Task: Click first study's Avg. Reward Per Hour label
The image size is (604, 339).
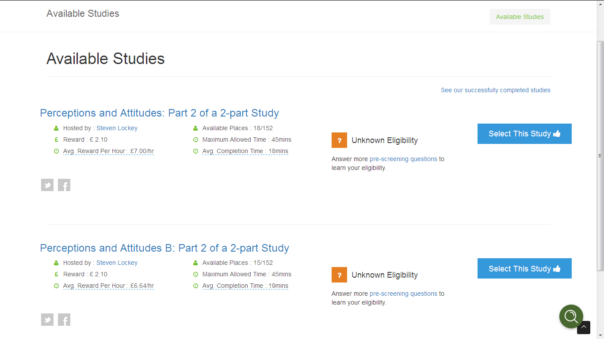Action: (x=108, y=151)
